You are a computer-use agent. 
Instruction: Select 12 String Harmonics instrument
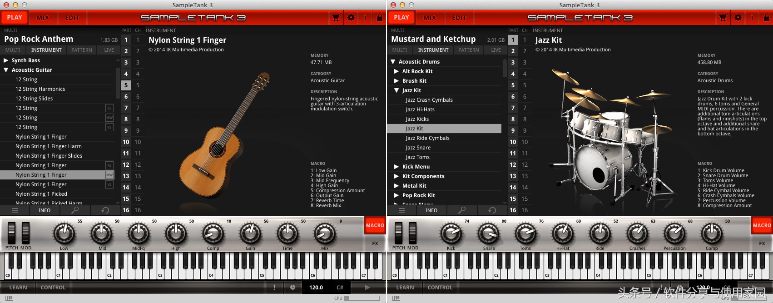pos(58,89)
